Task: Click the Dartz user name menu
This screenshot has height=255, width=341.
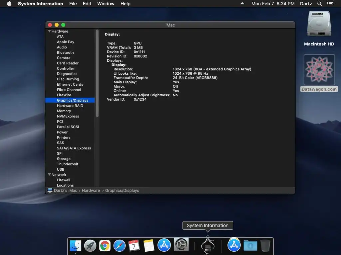Action: pos(306,4)
